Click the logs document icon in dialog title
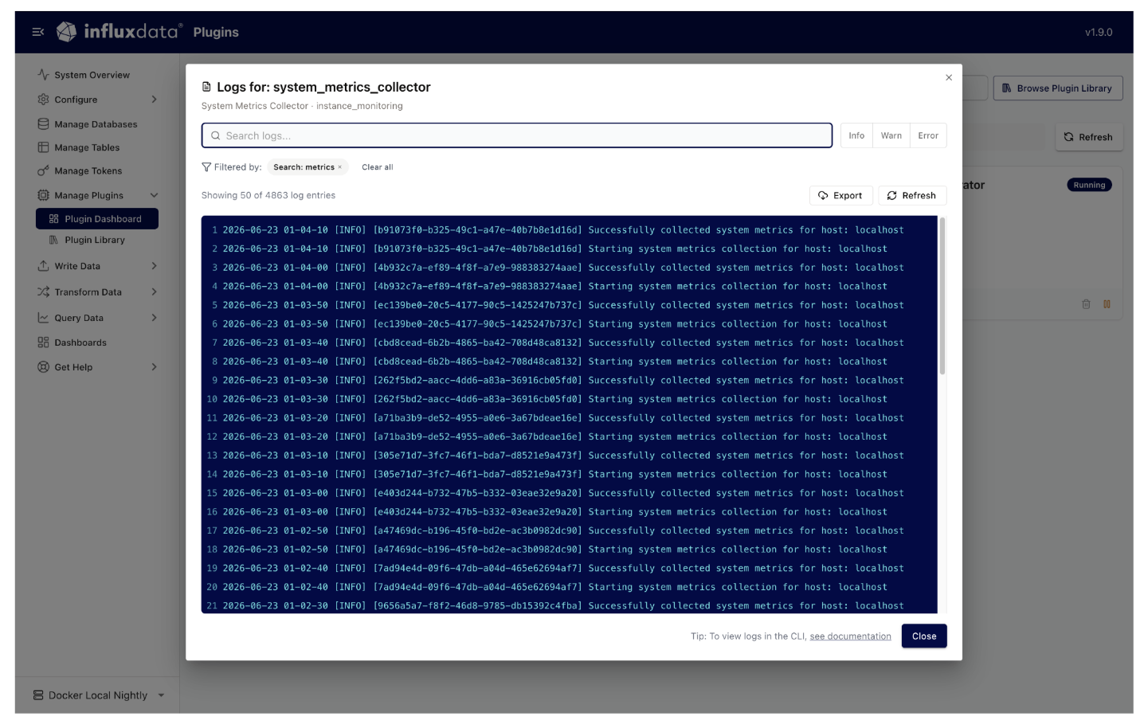The image size is (1144, 728). 206,87
